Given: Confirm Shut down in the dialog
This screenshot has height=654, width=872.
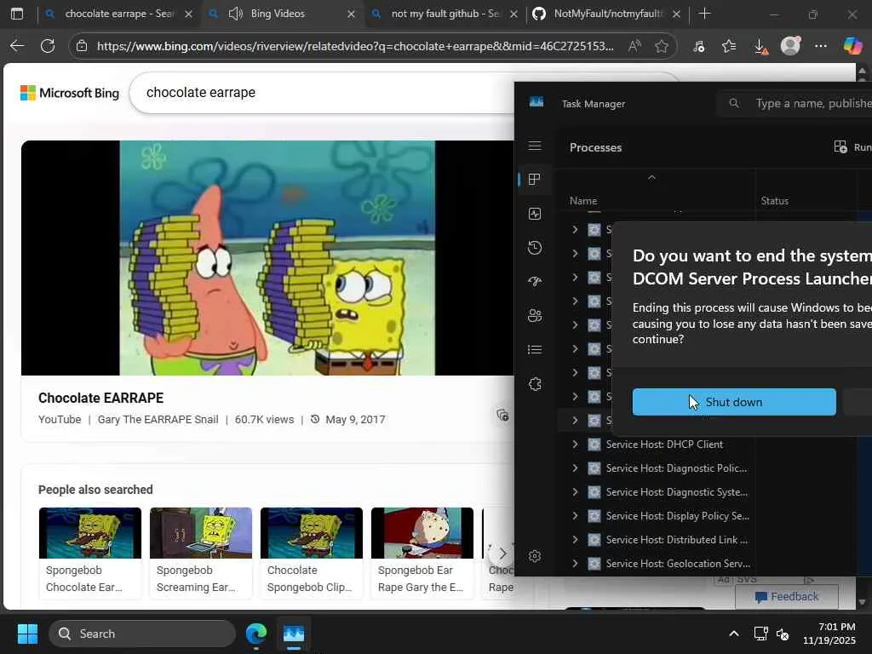Looking at the screenshot, I should (734, 402).
